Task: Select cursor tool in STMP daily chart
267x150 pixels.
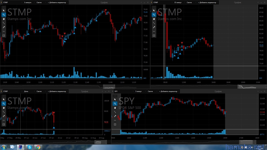Action: coord(4,99)
